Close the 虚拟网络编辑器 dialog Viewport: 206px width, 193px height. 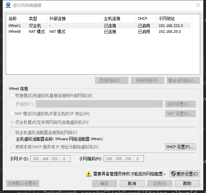point(198,5)
